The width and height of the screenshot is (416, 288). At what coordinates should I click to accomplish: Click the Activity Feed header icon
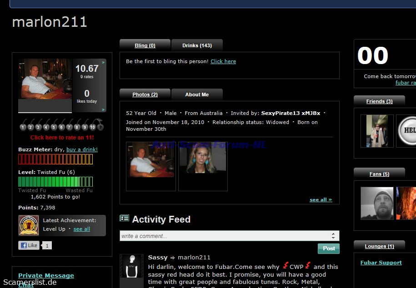124,218
